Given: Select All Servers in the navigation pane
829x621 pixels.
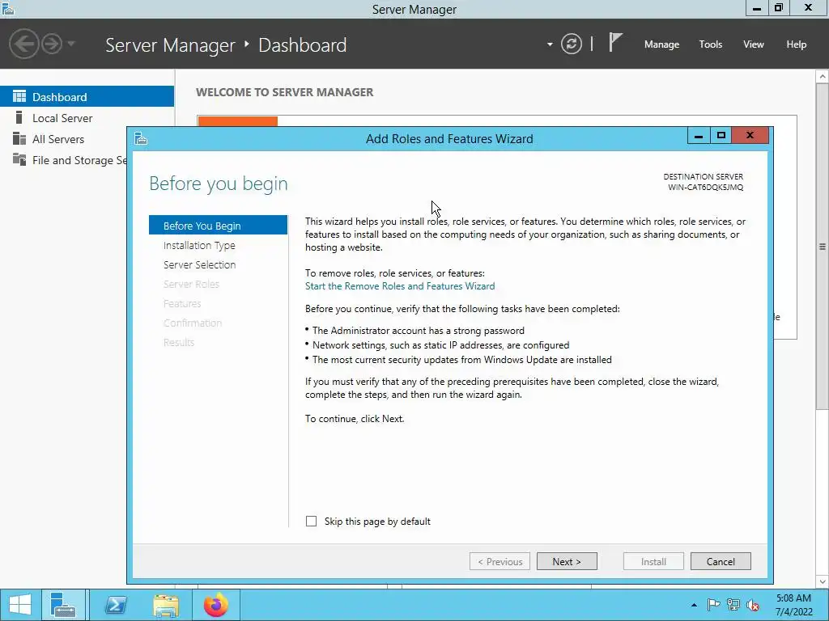Looking at the screenshot, I should [63, 139].
